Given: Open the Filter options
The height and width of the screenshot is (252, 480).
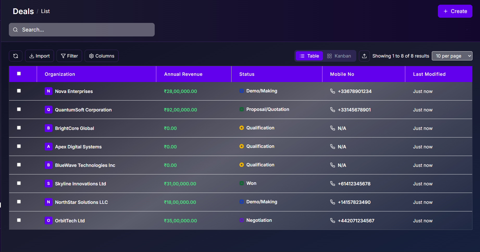Looking at the screenshot, I should tap(69, 56).
